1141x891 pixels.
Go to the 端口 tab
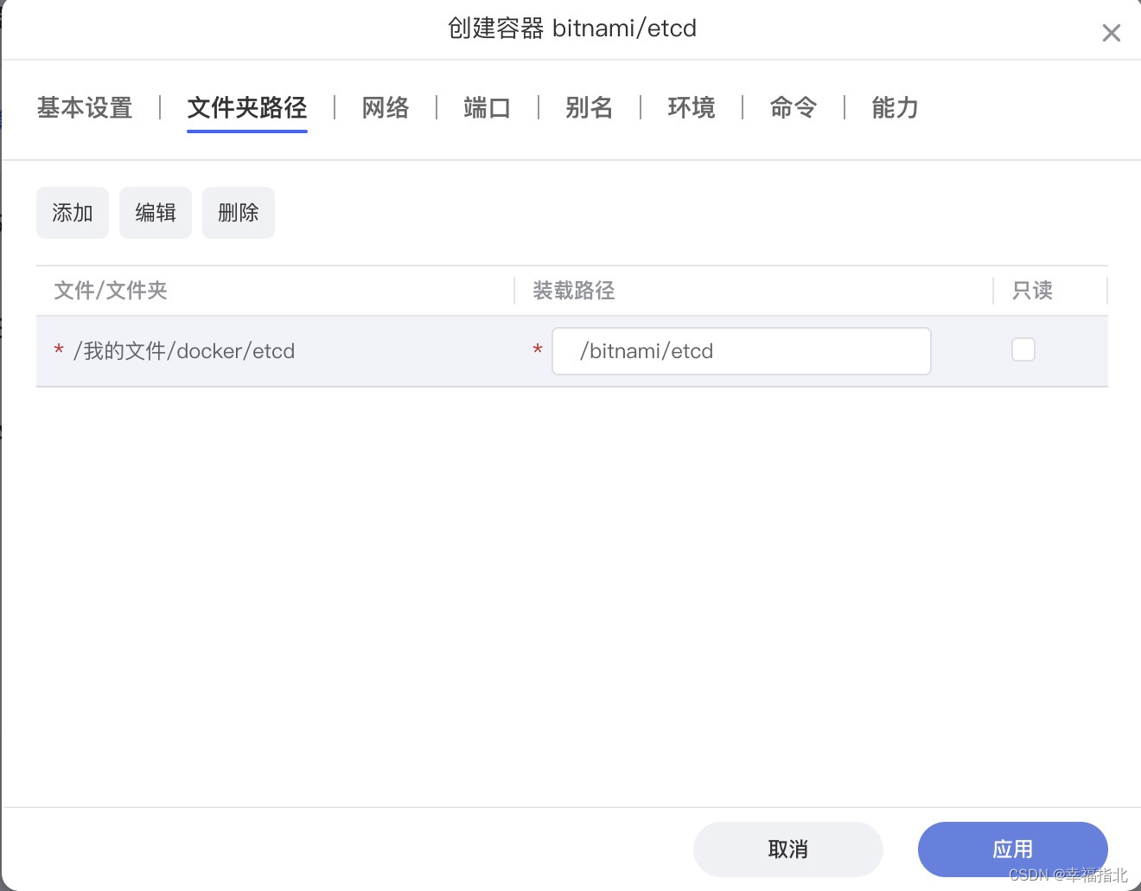(488, 108)
